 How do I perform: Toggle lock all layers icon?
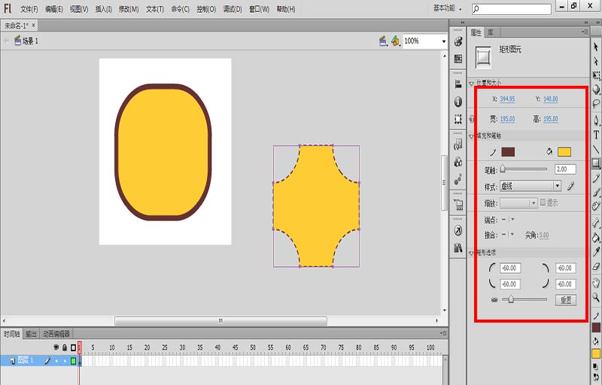click(x=65, y=347)
